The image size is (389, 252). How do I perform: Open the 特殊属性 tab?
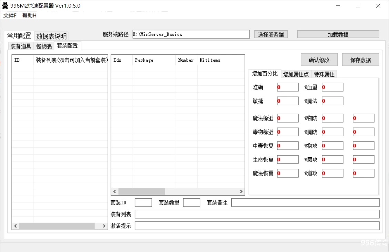[324, 74]
